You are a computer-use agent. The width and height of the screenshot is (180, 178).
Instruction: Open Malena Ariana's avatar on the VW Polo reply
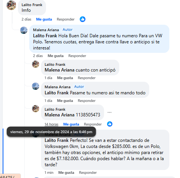click(24, 30)
